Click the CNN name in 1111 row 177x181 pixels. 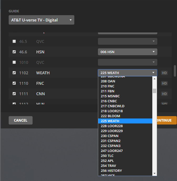click(40, 94)
